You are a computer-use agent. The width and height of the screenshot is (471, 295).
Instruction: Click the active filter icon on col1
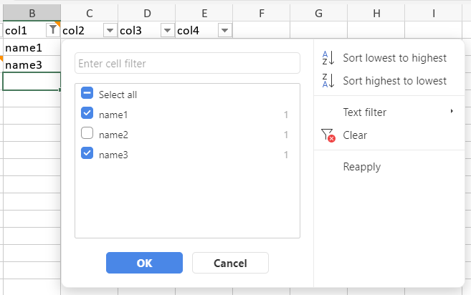pos(52,30)
